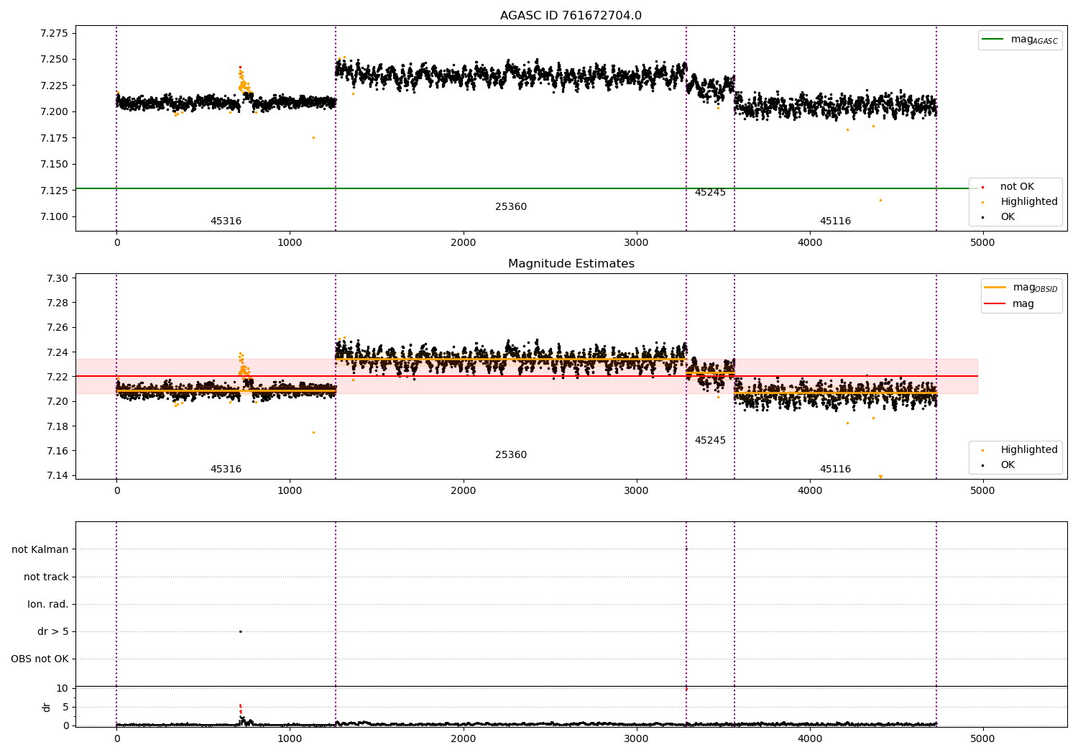This screenshot has height=755, width=1078.
Task: Click the red mag horizontal line
Action: [526, 376]
